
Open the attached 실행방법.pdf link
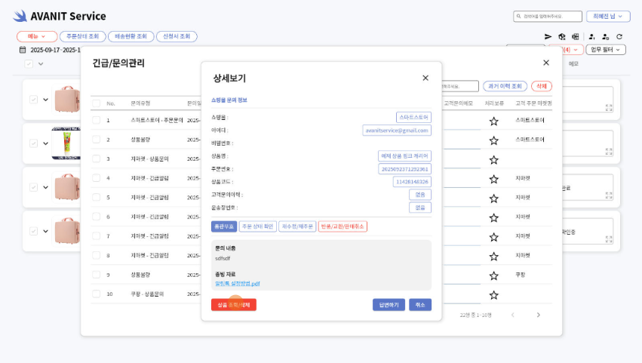[x=238, y=284]
